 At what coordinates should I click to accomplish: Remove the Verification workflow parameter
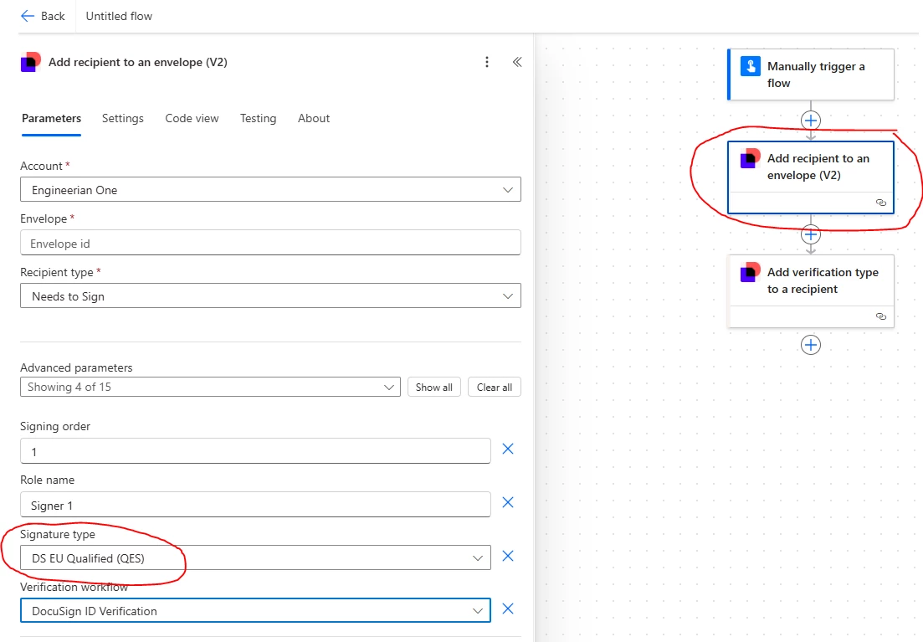[x=508, y=609]
